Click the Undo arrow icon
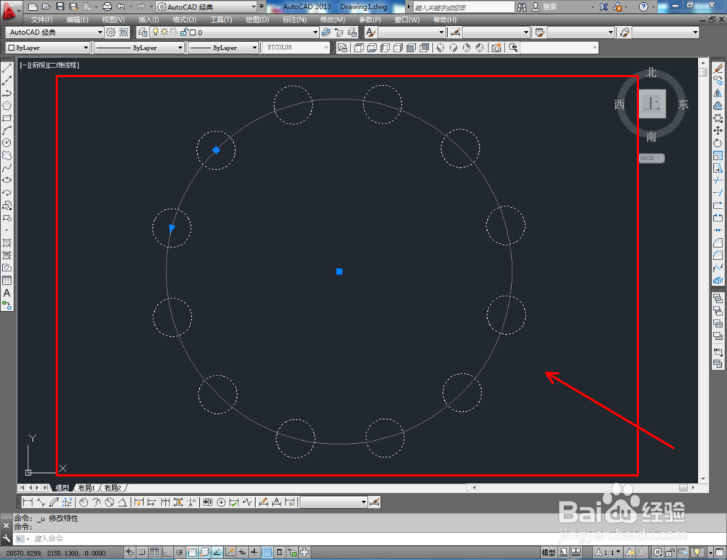This screenshot has width=727, height=560. pos(121,7)
